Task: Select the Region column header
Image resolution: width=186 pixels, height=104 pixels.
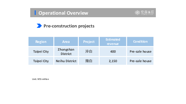Action: (x=41, y=42)
